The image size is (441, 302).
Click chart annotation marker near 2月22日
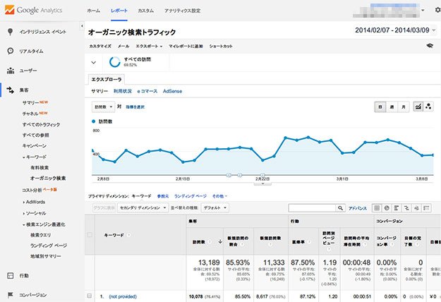click(x=262, y=175)
